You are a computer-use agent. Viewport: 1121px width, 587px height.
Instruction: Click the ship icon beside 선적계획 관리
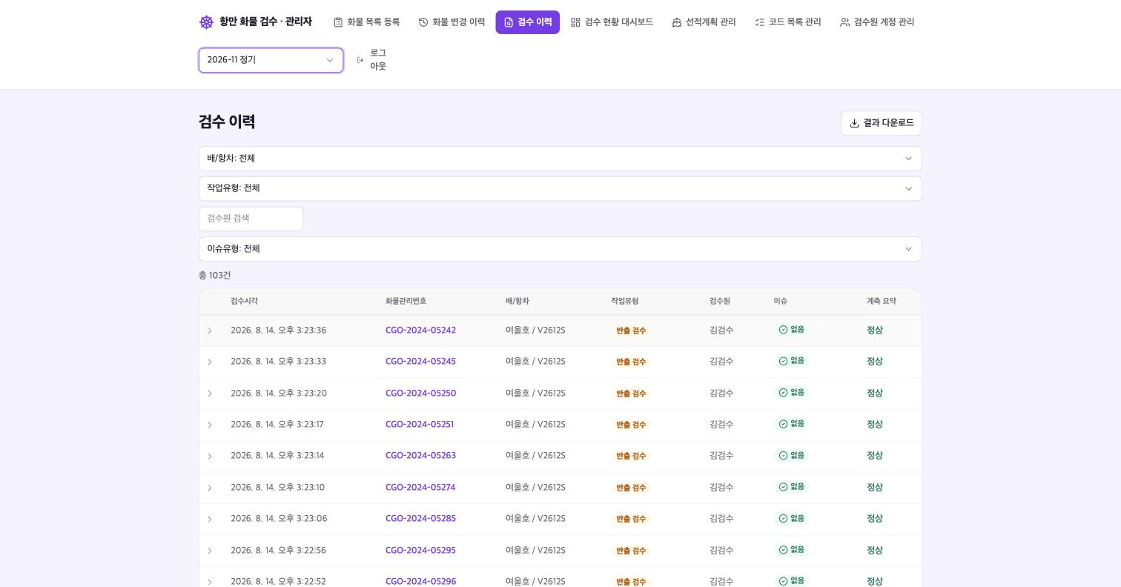point(676,22)
